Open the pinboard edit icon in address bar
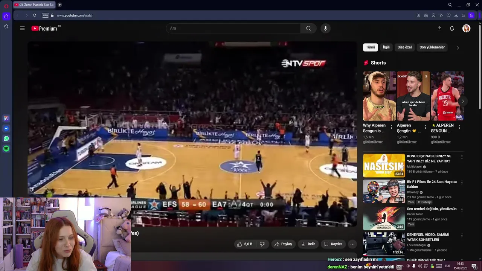 click(418, 15)
